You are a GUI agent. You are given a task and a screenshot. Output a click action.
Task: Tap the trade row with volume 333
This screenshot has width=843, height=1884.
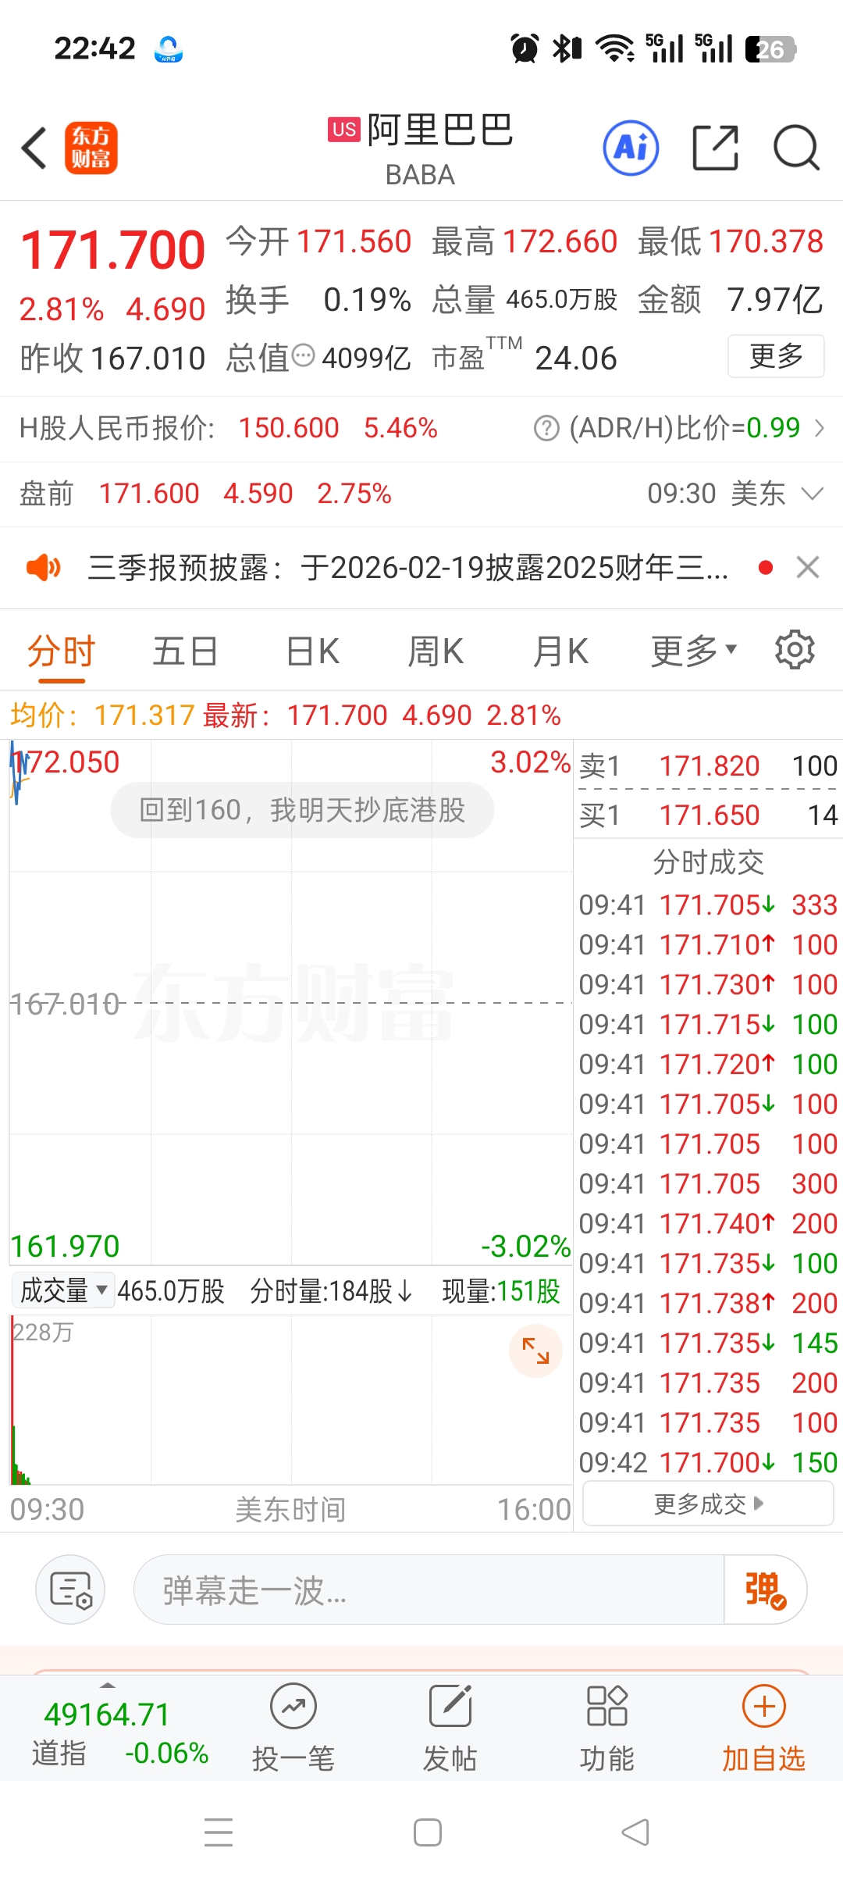pyautogui.click(x=708, y=905)
